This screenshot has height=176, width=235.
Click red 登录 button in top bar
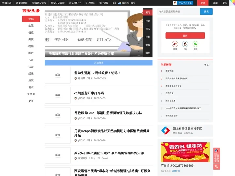203,3
